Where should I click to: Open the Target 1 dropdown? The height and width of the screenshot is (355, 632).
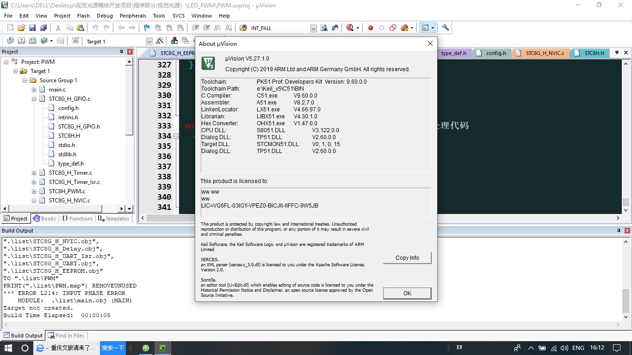[149, 42]
